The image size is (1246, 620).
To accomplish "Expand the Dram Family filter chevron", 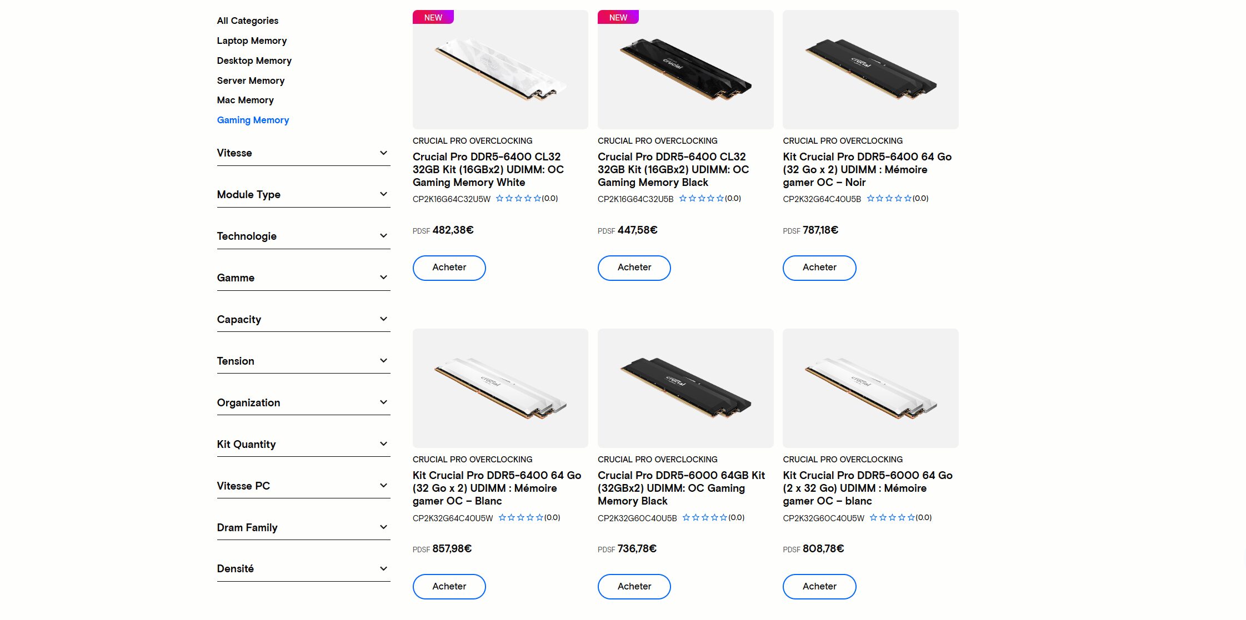I will (x=383, y=527).
